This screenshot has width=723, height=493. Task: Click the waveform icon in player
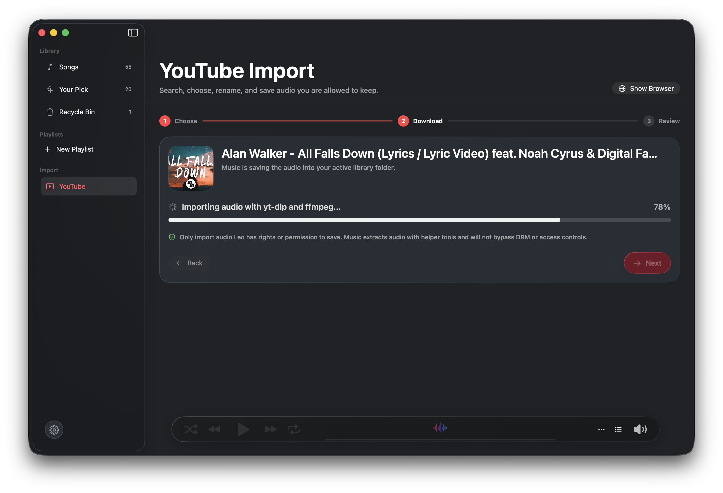point(440,428)
